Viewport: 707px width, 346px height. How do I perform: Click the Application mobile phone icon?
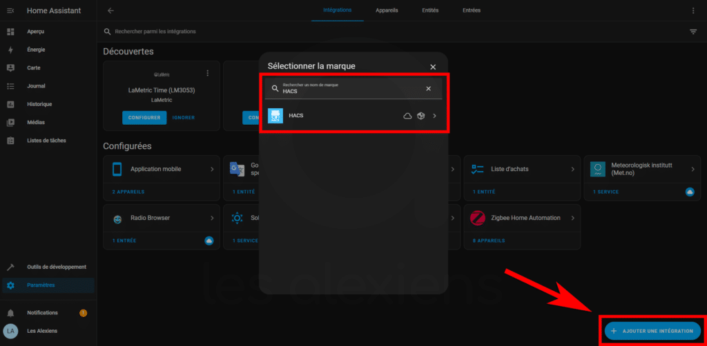pos(117,169)
